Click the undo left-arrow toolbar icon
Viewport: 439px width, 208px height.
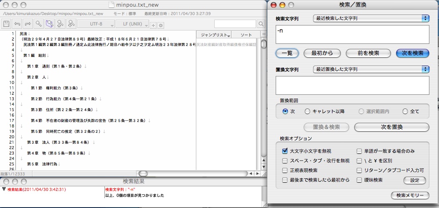click(18, 24)
